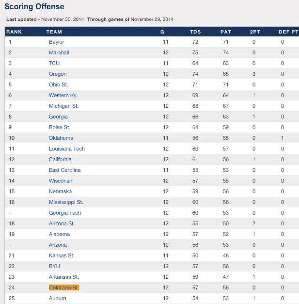Click Oregon's 2PT value 3
The height and width of the screenshot is (304, 299).
point(254,74)
